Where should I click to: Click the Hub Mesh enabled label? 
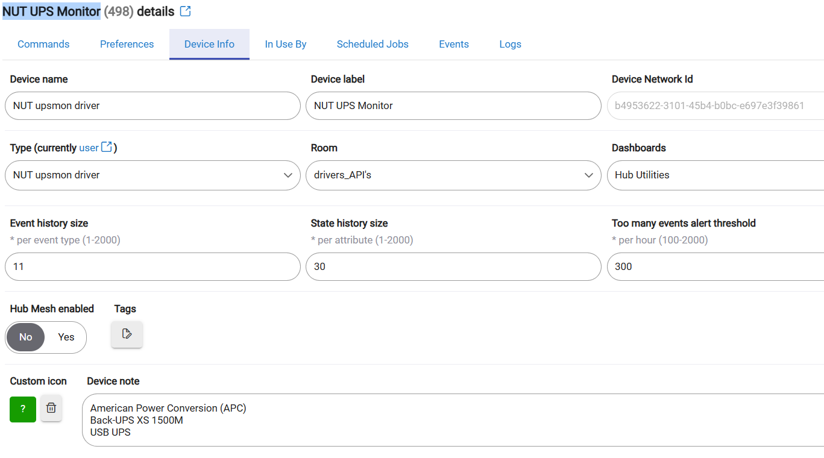[x=52, y=309]
